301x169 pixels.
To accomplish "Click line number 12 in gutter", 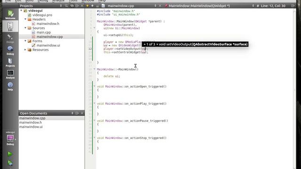I will (x=90, y=49).
